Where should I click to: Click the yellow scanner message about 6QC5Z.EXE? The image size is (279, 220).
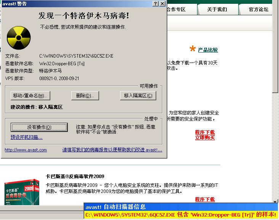point(181,215)
